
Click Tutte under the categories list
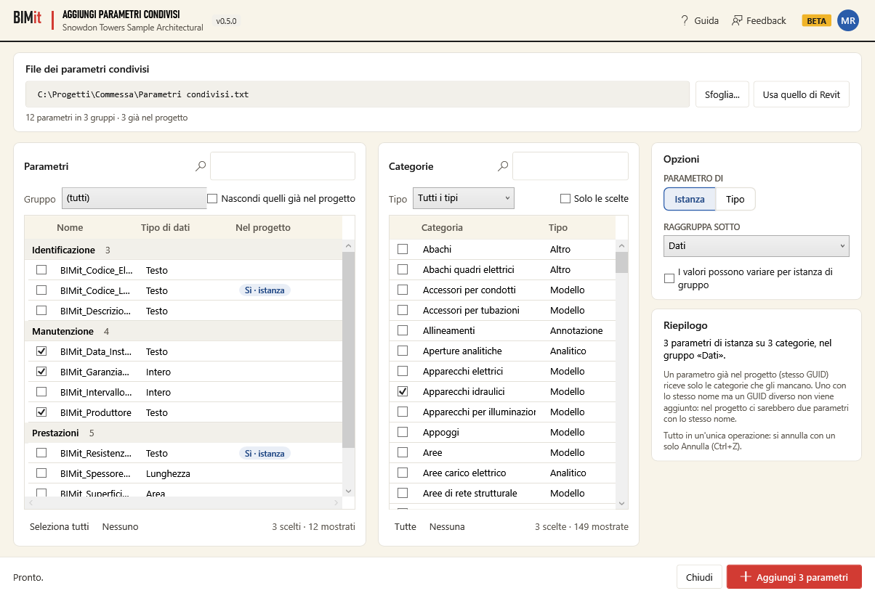click(x=406, y=526)
